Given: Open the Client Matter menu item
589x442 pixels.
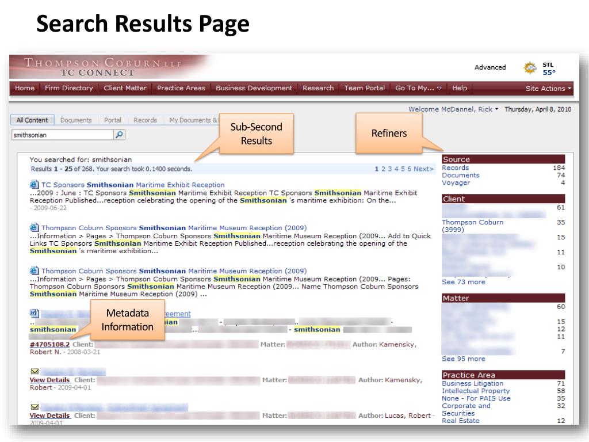Looking at the screenshot, I should [x=125, y=88].
